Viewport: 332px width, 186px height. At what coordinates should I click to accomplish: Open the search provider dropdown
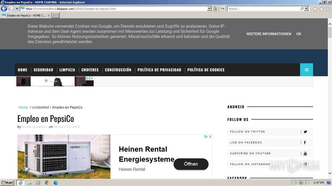coord(306,9)
